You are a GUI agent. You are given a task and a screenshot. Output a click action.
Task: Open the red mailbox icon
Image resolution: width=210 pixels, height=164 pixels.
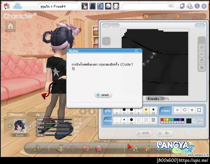tap(99, 148)
